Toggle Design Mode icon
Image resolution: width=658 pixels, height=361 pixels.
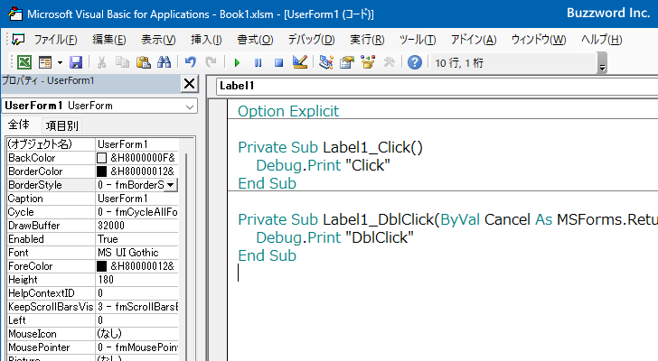(300, 62)
